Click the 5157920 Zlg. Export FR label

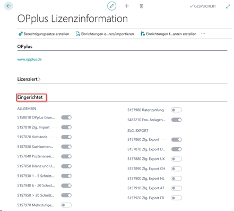point(146,198)
